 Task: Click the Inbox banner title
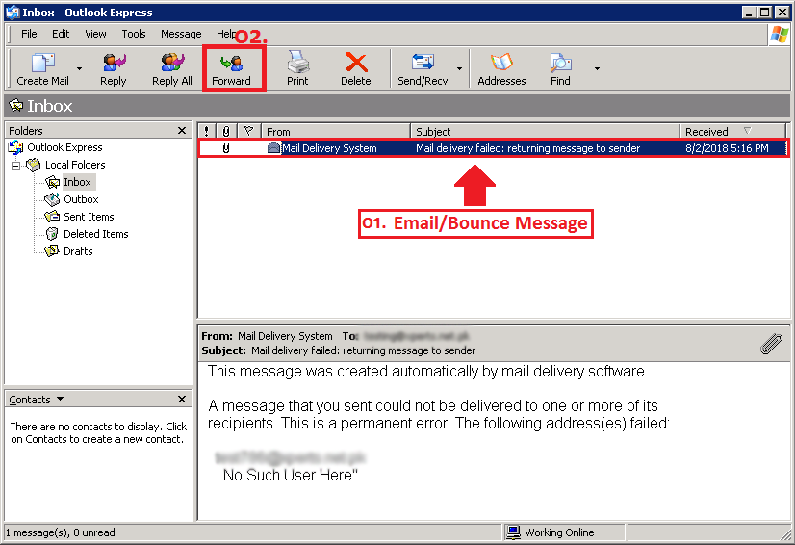tap(50, 106)
